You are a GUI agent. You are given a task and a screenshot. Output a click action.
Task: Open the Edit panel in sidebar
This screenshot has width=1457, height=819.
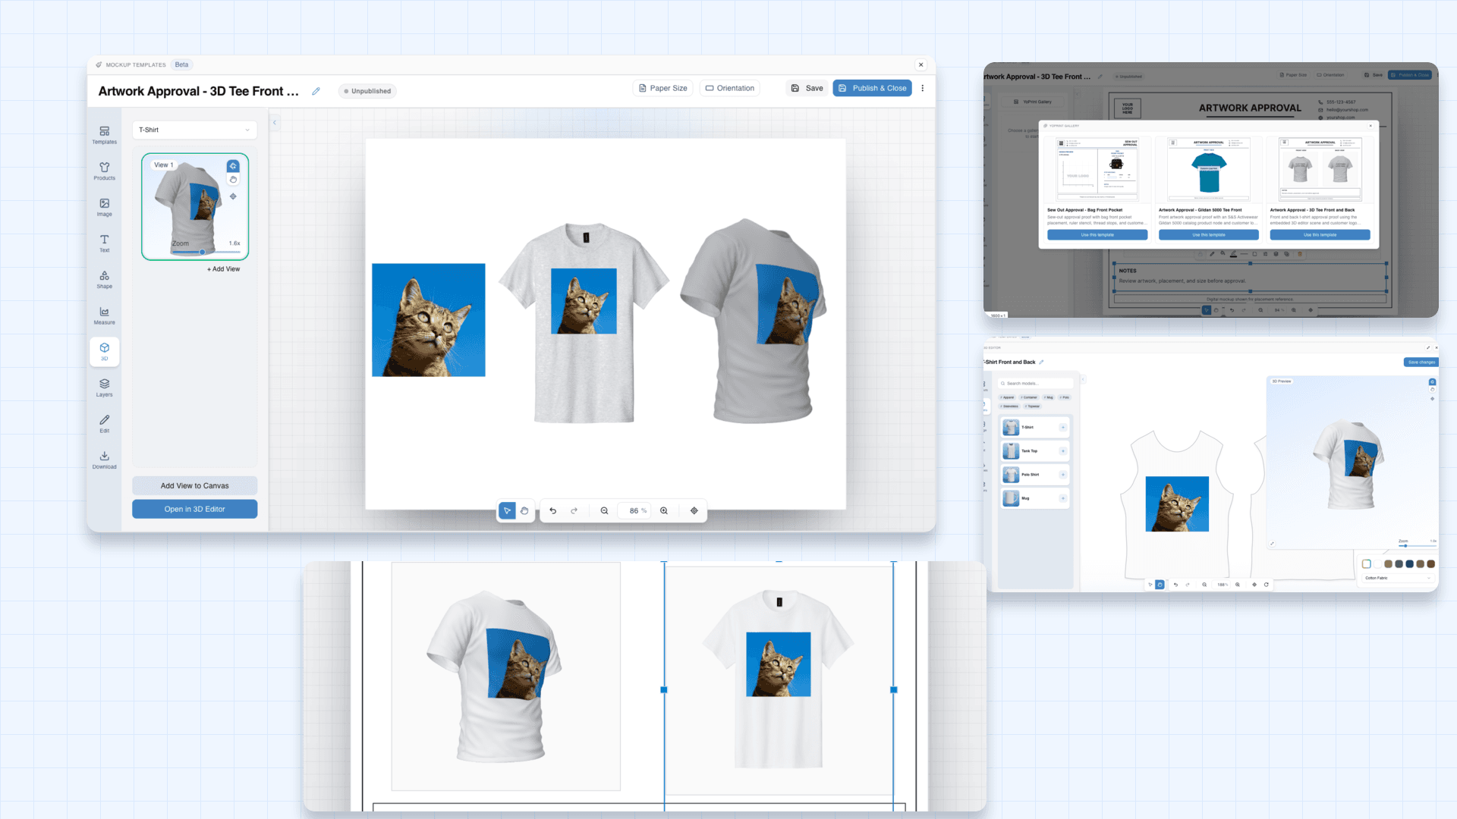point(104,424)
